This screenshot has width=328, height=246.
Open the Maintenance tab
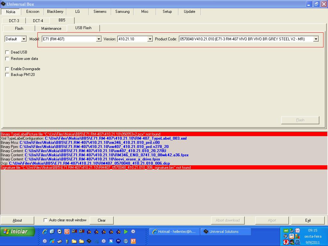coord(51,29)
